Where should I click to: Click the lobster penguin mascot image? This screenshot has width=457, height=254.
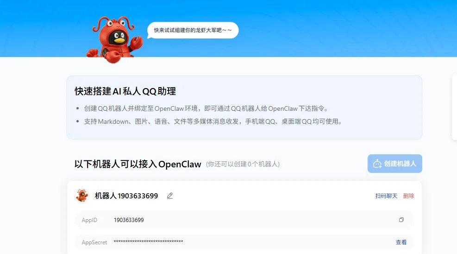(x=114, y=40)
